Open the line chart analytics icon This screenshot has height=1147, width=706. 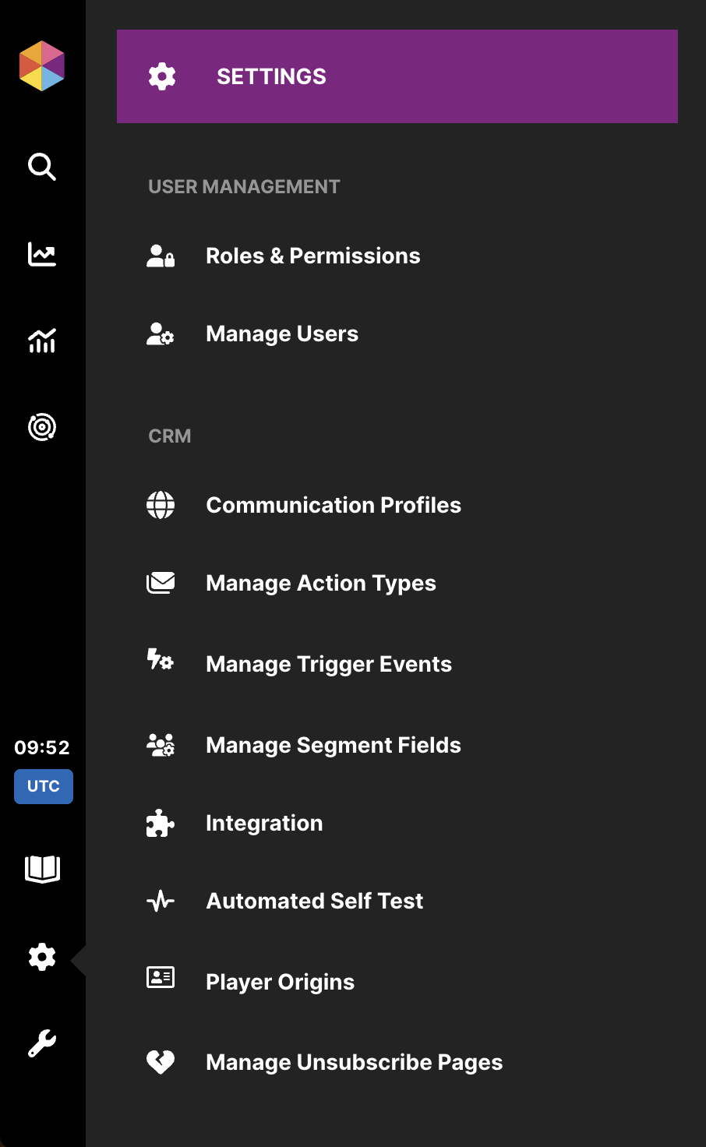(42, 254)
